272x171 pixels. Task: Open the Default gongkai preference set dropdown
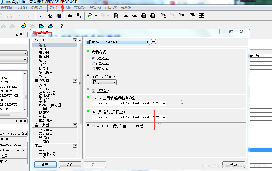[x=147, y=42]
